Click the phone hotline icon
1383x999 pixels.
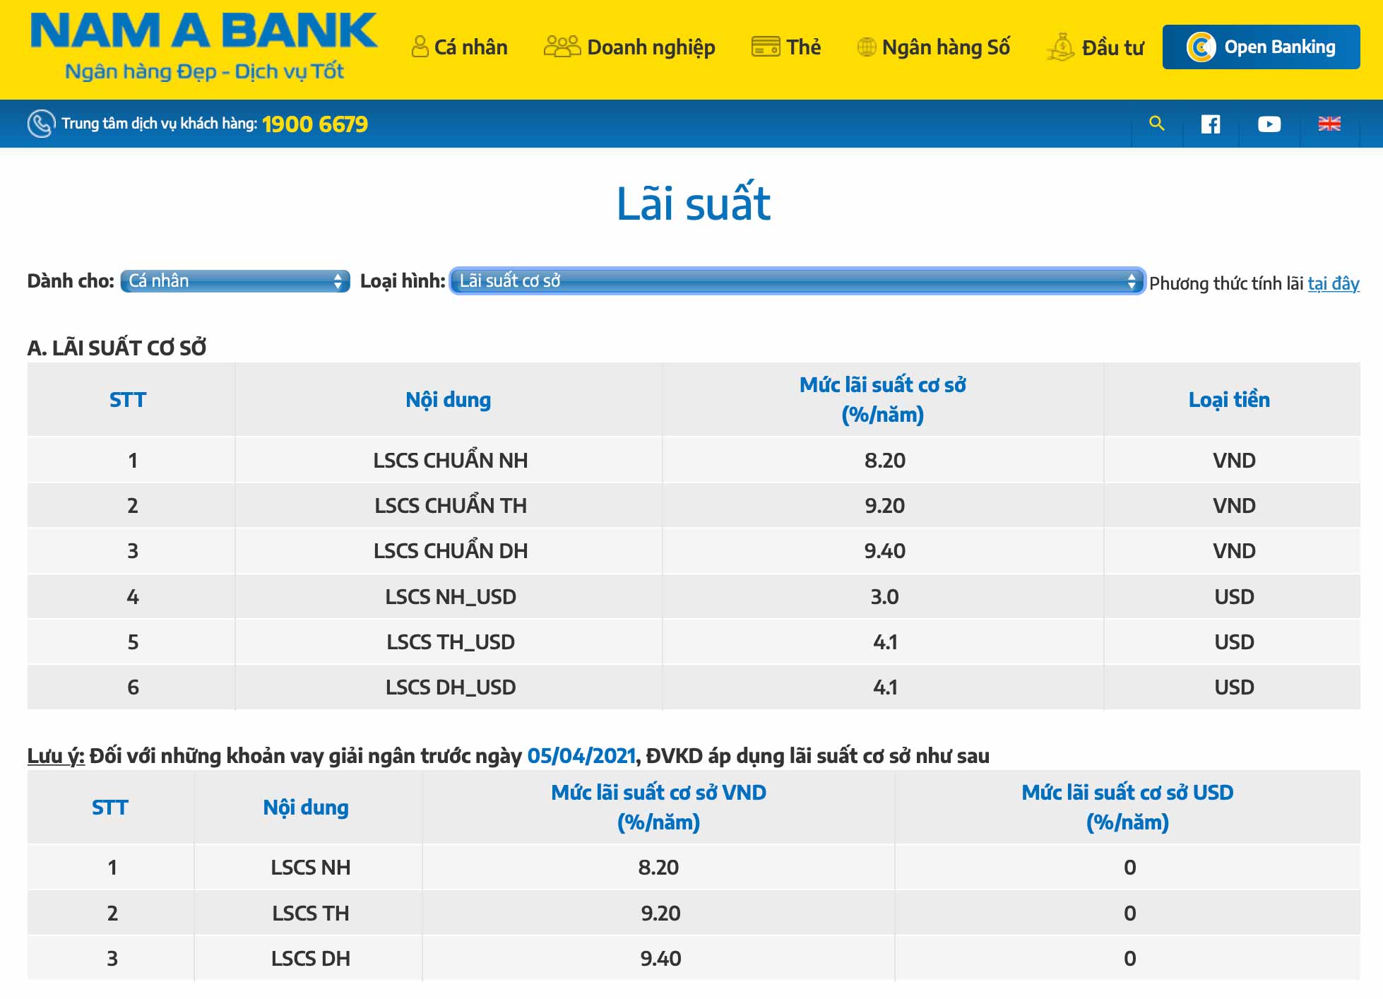tap(41, 124)
